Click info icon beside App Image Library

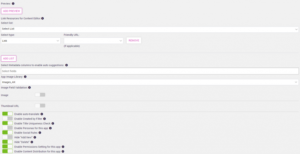(x=25, y=77)
